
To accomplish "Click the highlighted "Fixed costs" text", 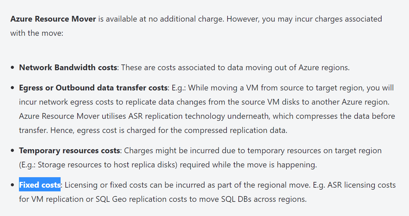I will [x=40, y=185].
